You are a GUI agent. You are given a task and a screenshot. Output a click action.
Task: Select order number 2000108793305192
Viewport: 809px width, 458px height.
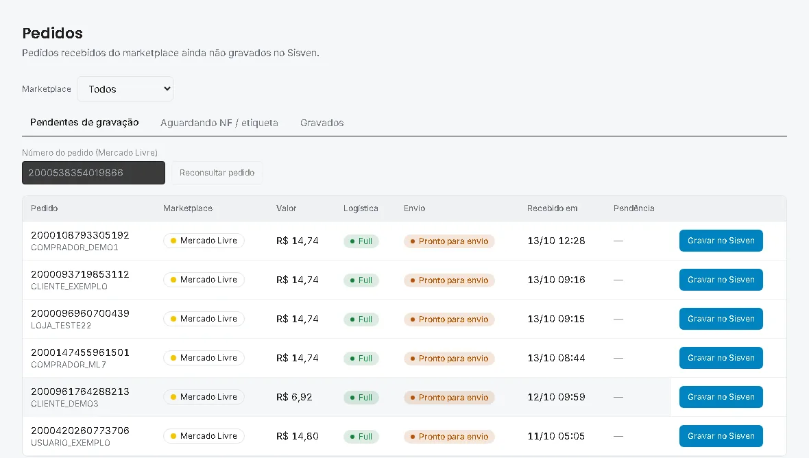pos(80,235)
